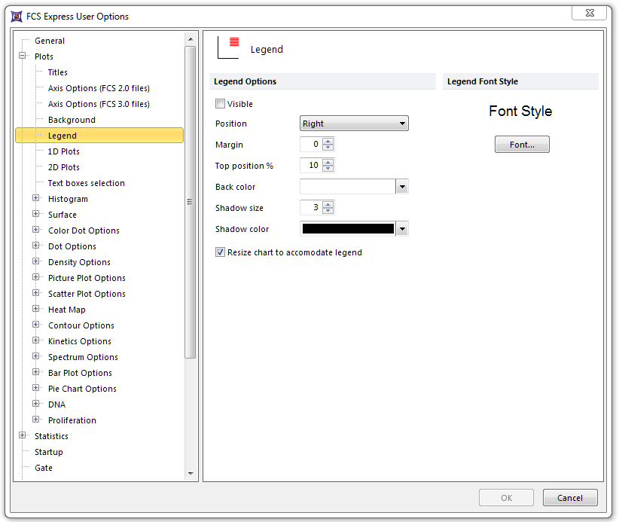
Task: Click the tree scrollbar down arrow
Action: (x=190, y=474)
